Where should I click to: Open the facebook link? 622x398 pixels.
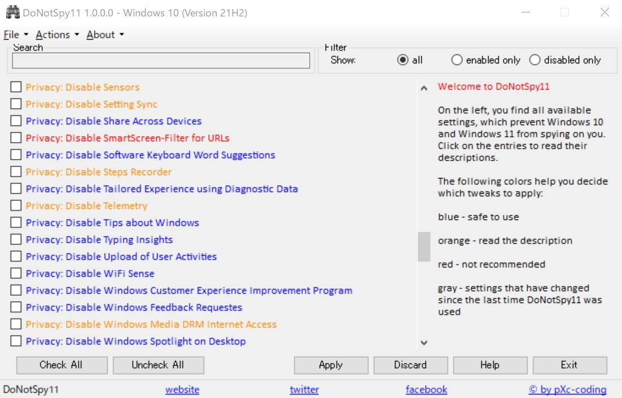427,390
